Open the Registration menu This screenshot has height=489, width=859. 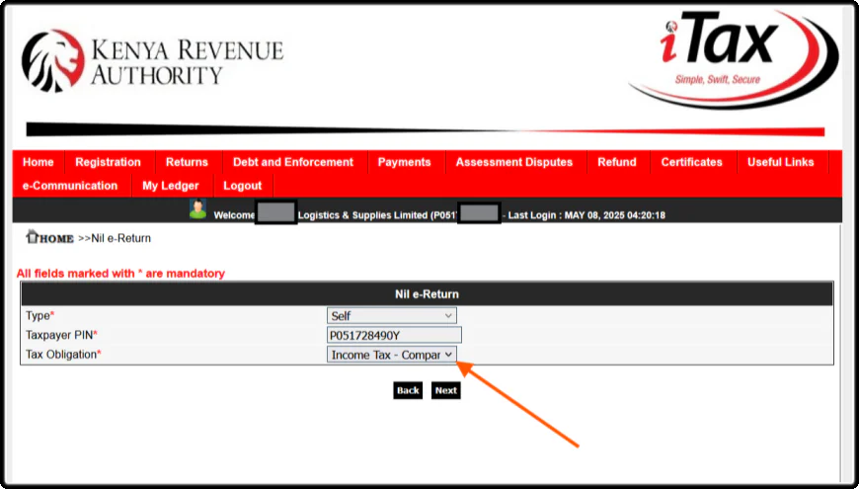point(108,162)
